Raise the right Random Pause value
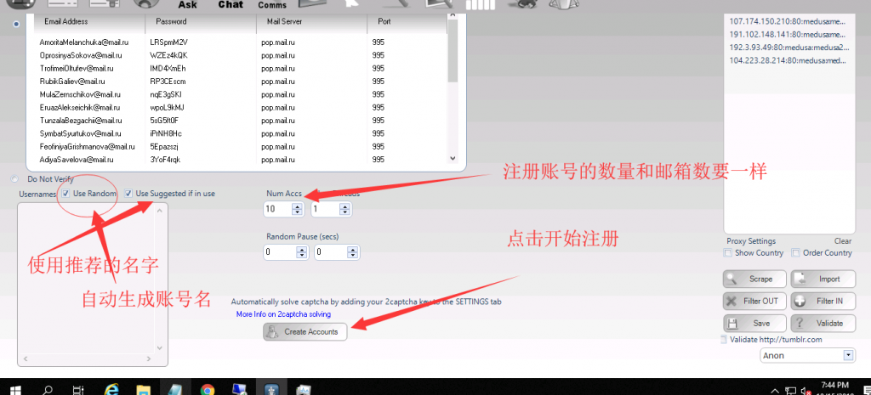Image resolution: width=871 pixels, height=395 pixels. (x=353, y=250)
